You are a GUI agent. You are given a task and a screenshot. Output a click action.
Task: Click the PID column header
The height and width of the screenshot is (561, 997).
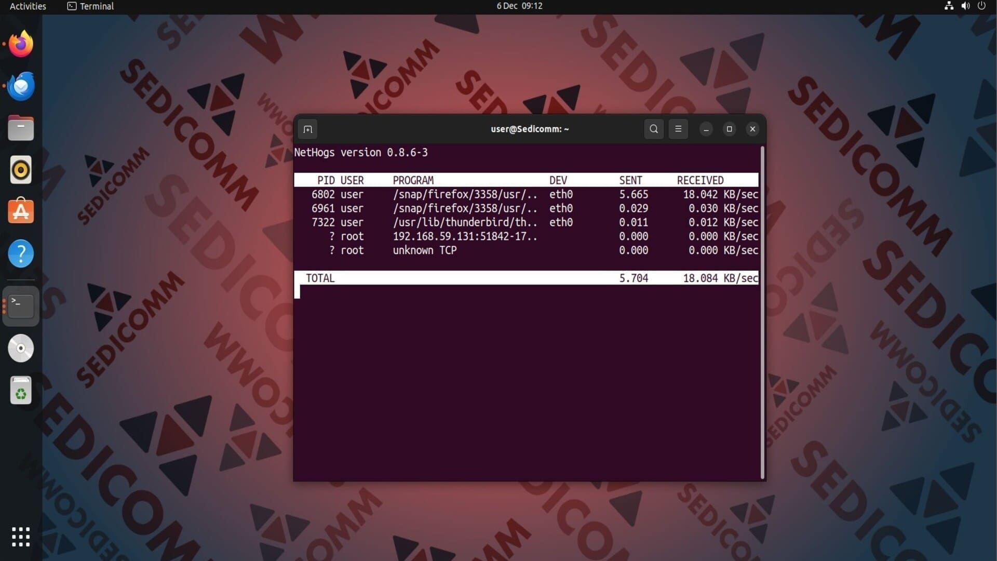point(326,180)
